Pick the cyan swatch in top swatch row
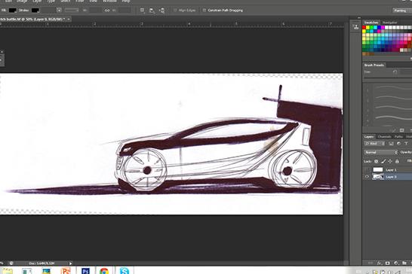Screen dimensions: 412x274 pos(375,27)
